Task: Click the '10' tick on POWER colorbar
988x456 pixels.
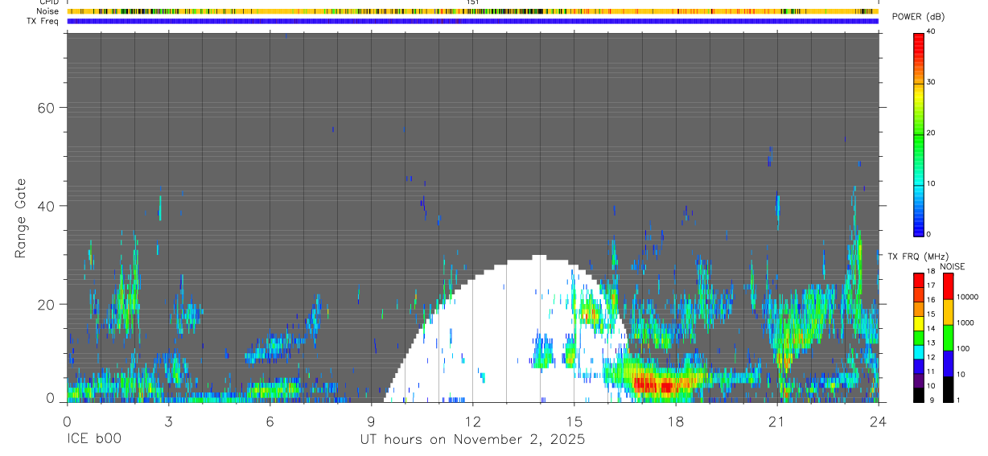Action: (x=931, y=183)
